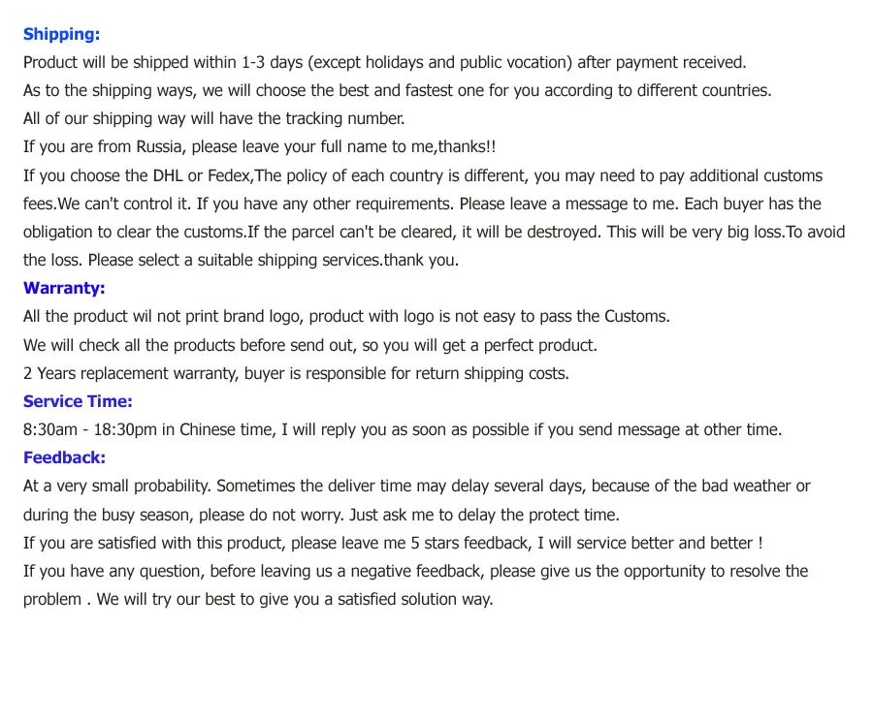The width and height of the screenshot is (873, 722).
Task: Click the tracking number sentence
Action: (x=213, y=118)
